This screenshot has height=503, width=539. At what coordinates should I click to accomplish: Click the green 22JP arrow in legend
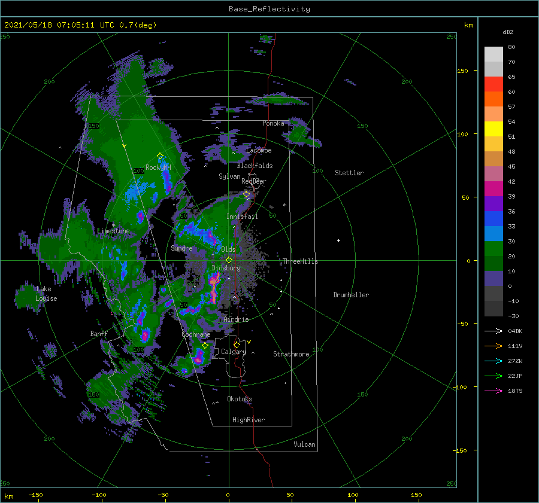(x=493, y=376)
